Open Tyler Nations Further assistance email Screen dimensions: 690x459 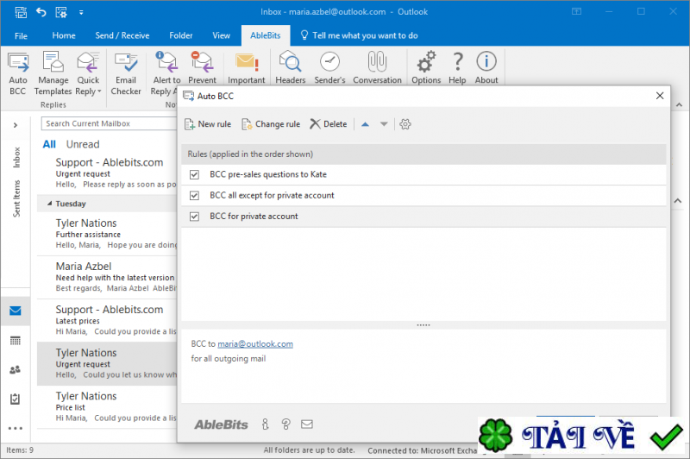107,234
